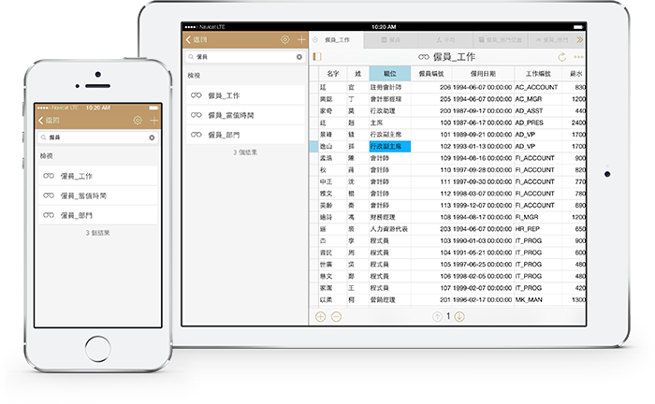Image resolution: width=655 pixels, height=404 pixels.
Task: Delete the record with the minus circle
Action: click(336, 317)
